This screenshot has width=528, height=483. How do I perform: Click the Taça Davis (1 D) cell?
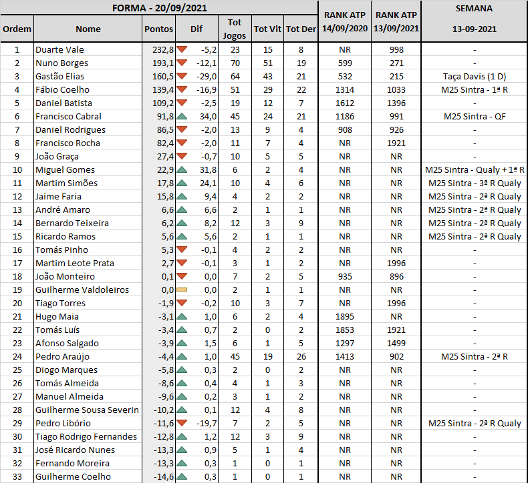(x=474, y=76)
